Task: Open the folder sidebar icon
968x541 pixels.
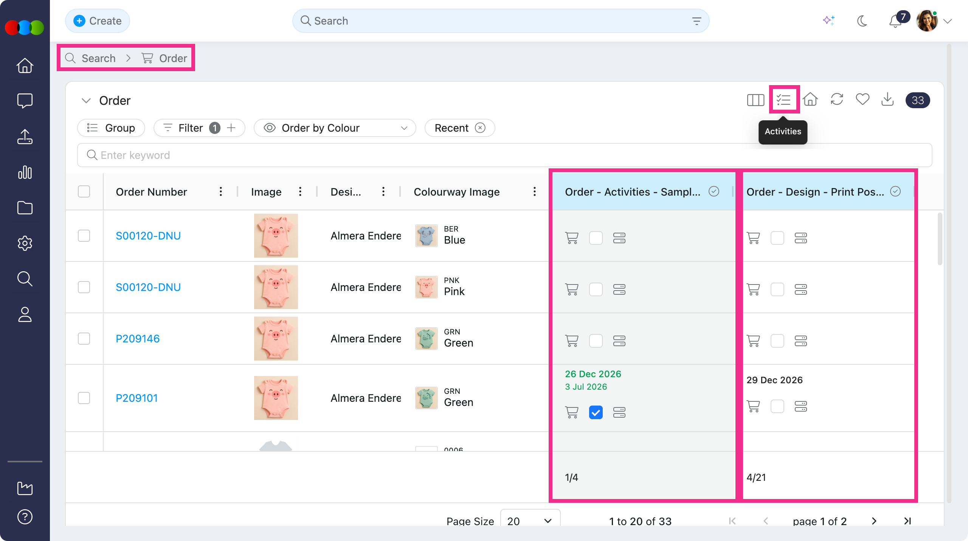Action: (x=25, y=208)
